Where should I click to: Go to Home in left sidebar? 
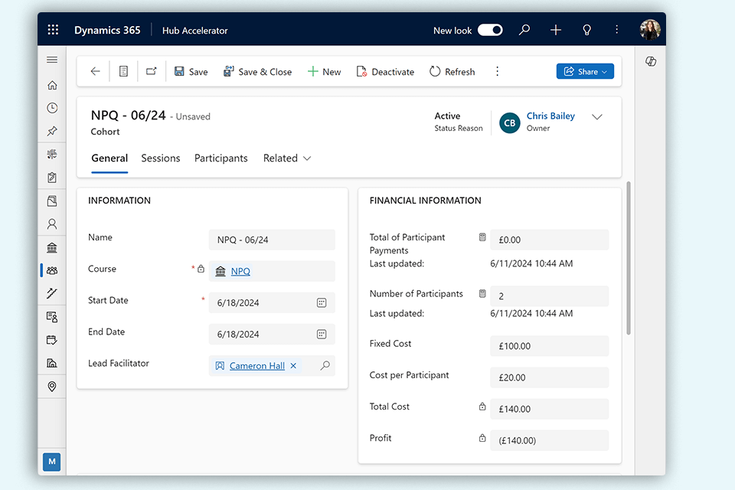(52, 85)
